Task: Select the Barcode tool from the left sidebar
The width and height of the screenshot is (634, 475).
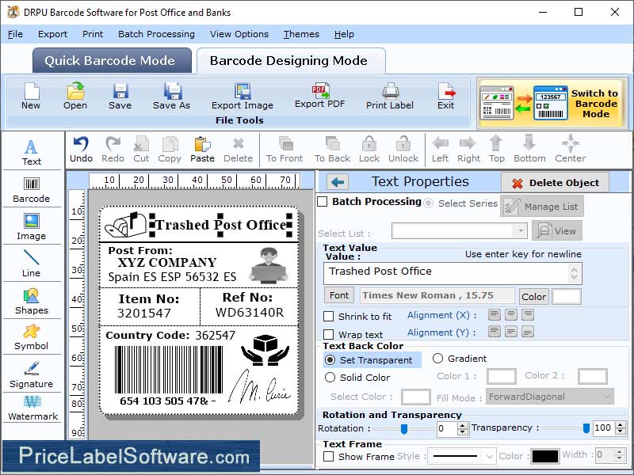Action: tap(32, 188)
